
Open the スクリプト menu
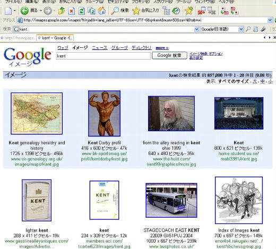click(x=163, y=2)
